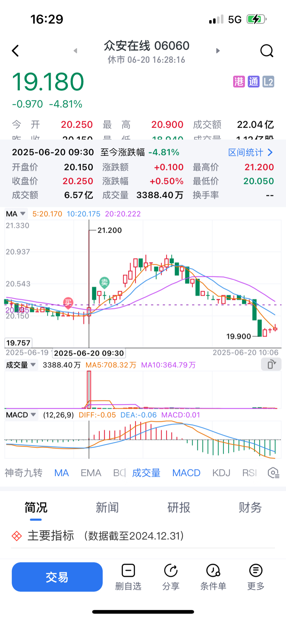Tap the home indicator bar
Image resolution: width=286 pixels, height=620 pixels.
pyautogui.click(x=143, y=612)
